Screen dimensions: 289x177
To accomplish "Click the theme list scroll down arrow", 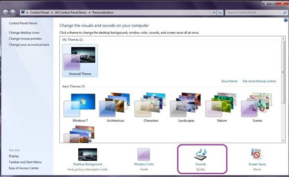I will 283,140.
